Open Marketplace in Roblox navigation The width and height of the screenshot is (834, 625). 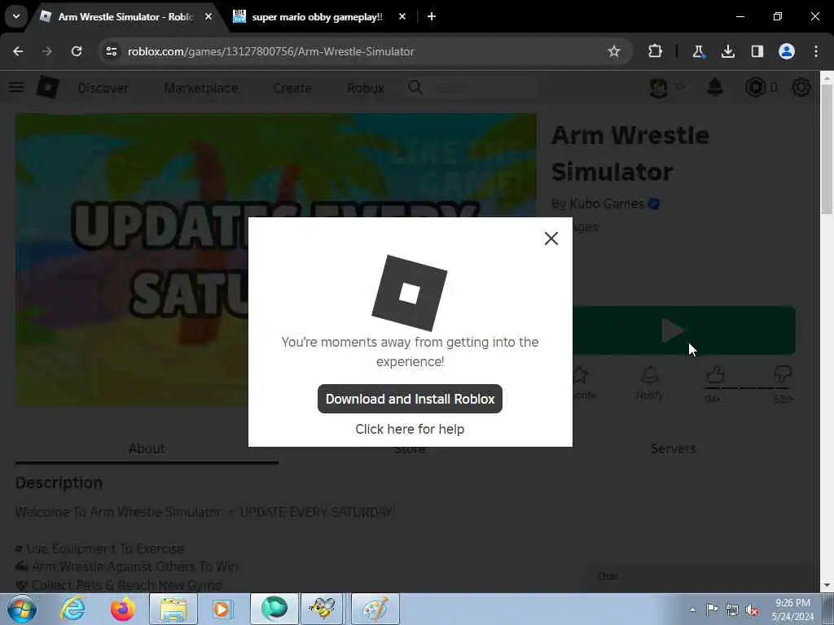[x=201, y=88]
